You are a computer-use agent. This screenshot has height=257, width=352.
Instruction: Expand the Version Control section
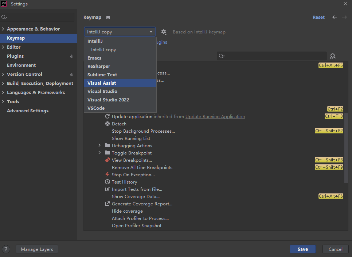(x=3, y=74)
